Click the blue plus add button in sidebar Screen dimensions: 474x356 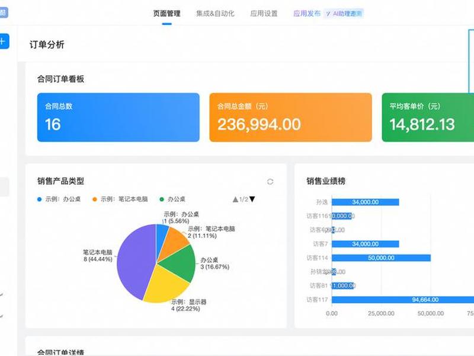pyautogui.click(x=3, y=41)
